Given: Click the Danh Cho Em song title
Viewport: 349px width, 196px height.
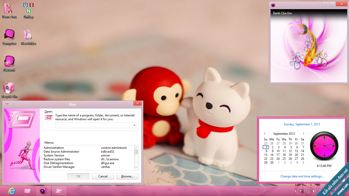Looking at the screenshot, I should point(282,13).
